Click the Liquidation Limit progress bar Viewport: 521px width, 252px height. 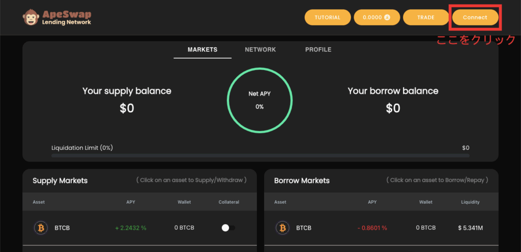[x=260, y=154]
